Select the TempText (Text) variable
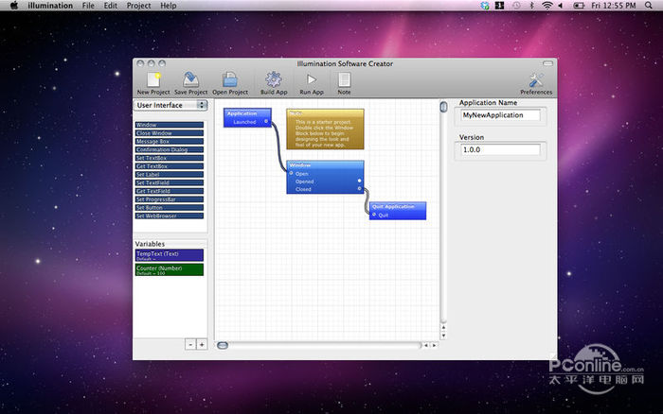Screen dimensions: 663x414 [170, 255]
